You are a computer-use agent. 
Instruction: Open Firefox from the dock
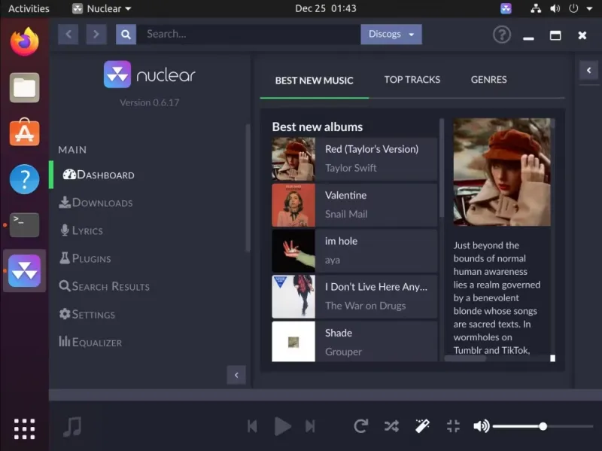(25, 42)
